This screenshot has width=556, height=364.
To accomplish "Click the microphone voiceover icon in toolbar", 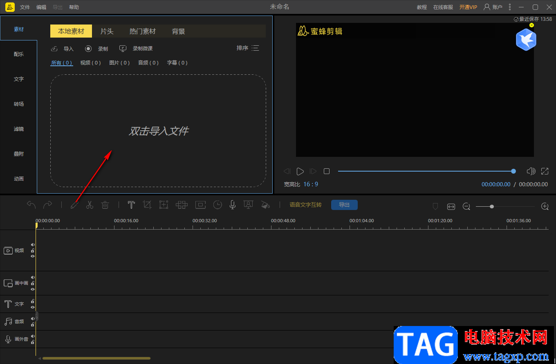I will (233, 205).
